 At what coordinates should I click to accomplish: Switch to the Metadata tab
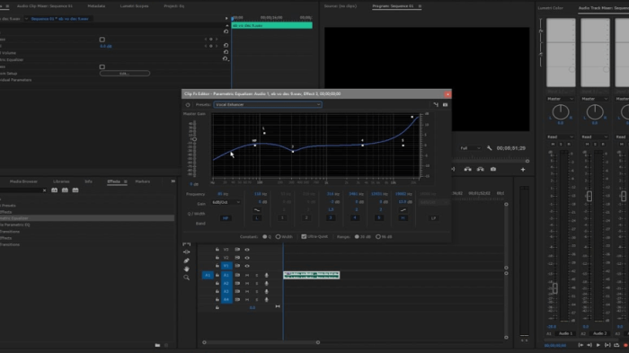point(96,6)
